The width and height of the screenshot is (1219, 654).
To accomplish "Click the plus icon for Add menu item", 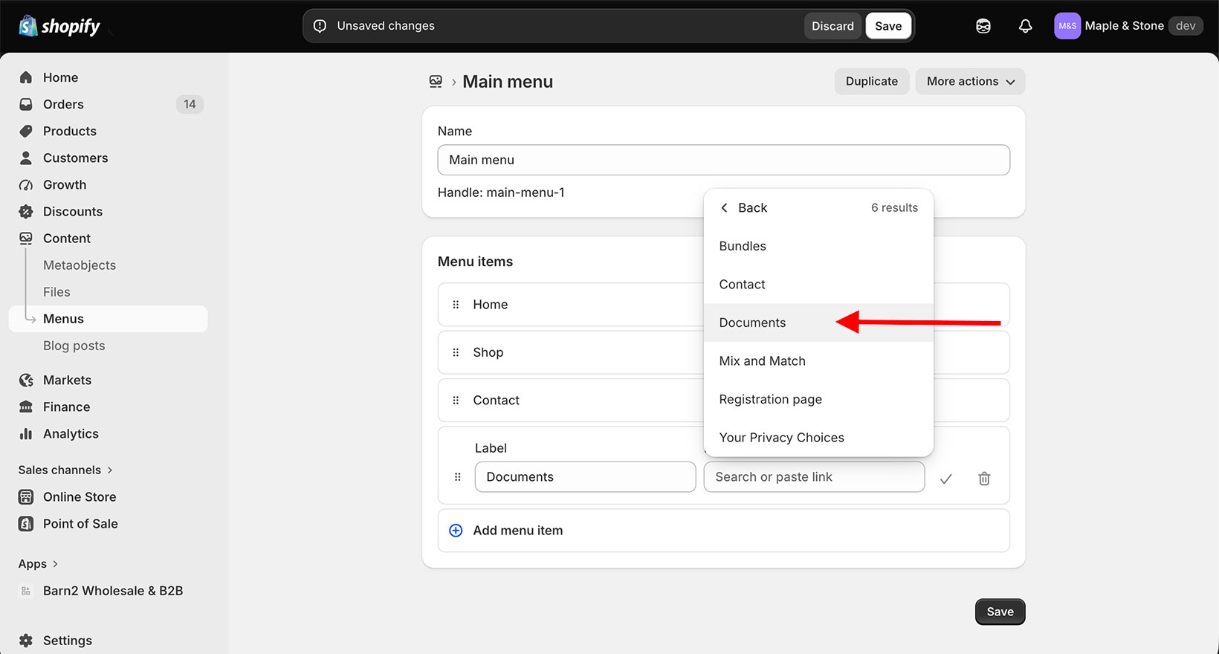I will 456,531.
